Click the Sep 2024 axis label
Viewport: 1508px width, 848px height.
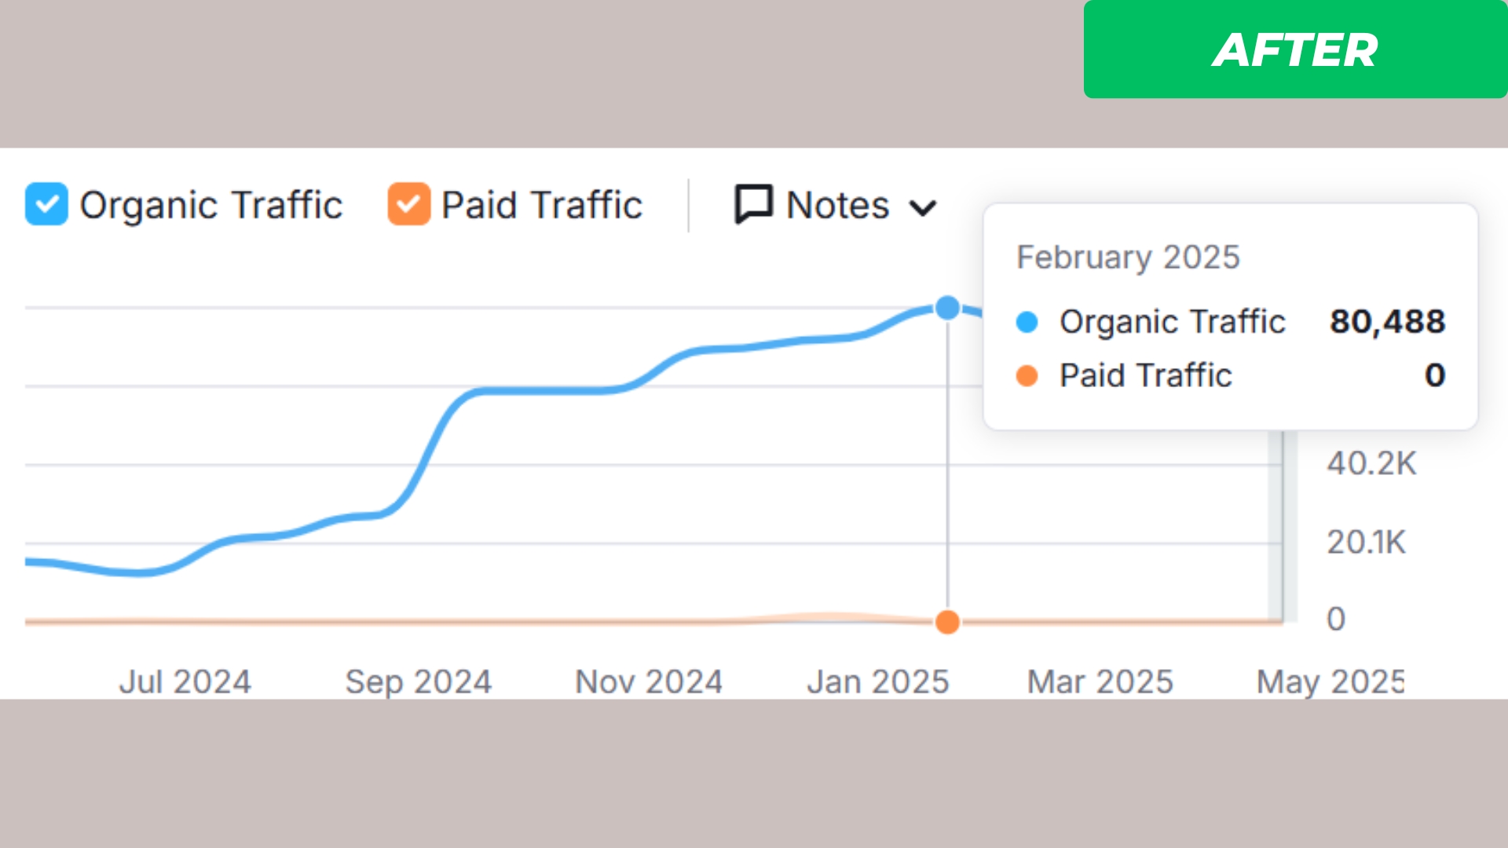pos(419,682)
